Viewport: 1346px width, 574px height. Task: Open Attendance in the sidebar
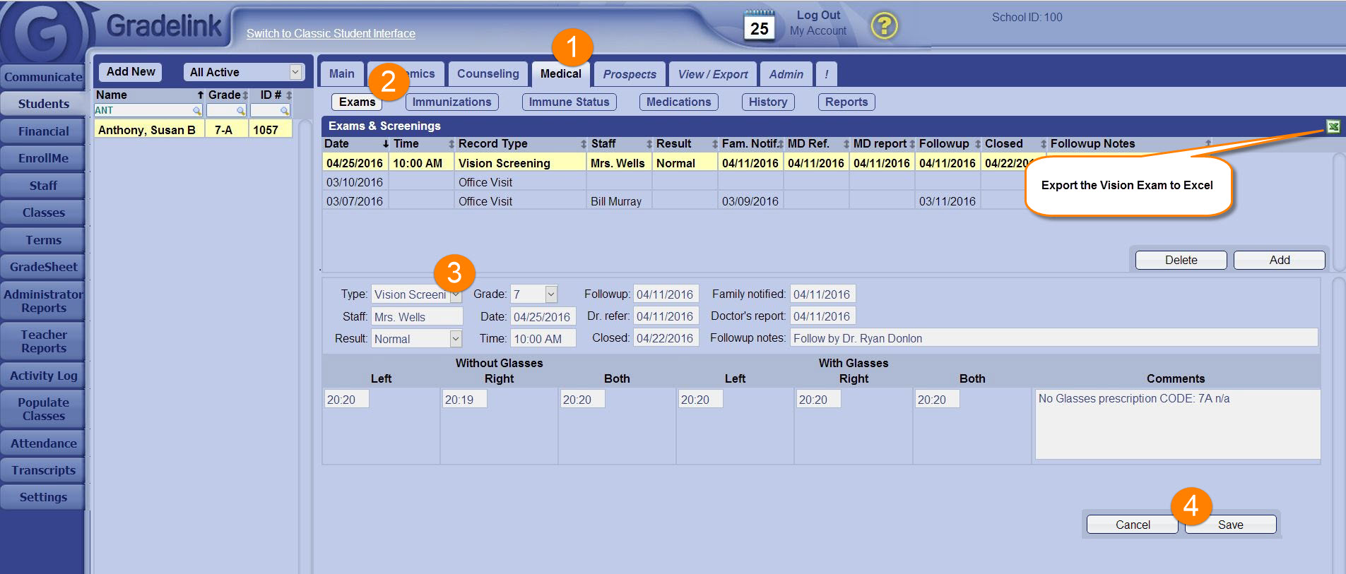click(43, 443)
